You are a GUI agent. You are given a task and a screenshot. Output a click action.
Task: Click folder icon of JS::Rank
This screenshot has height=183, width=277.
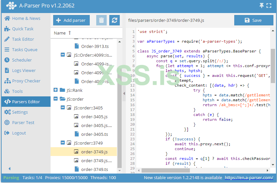[x=62, y=90]
